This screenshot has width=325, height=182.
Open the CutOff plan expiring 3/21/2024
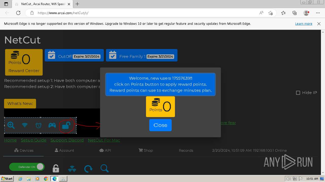(x=74, y=55)
